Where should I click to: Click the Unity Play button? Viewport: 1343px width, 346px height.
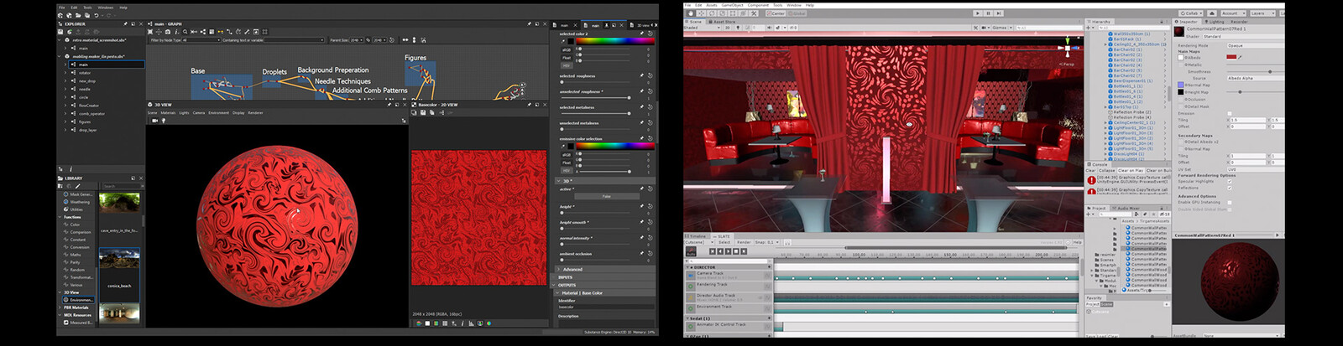(x=978, y=13)
